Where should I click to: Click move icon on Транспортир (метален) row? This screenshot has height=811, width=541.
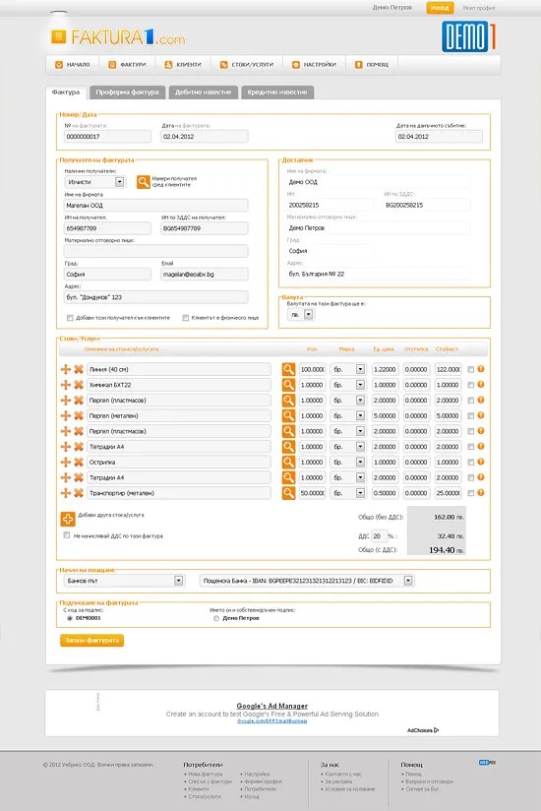[66, 493]
